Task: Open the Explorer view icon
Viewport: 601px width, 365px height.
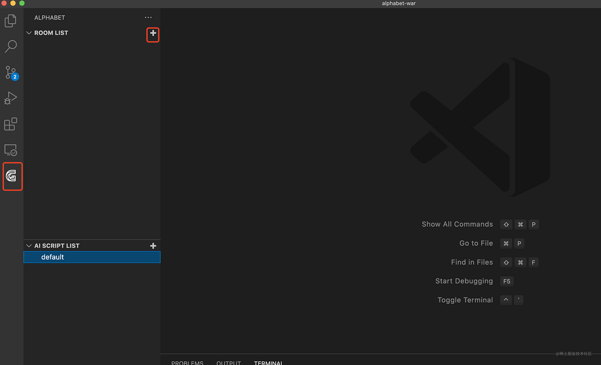Action: point(11,21)
